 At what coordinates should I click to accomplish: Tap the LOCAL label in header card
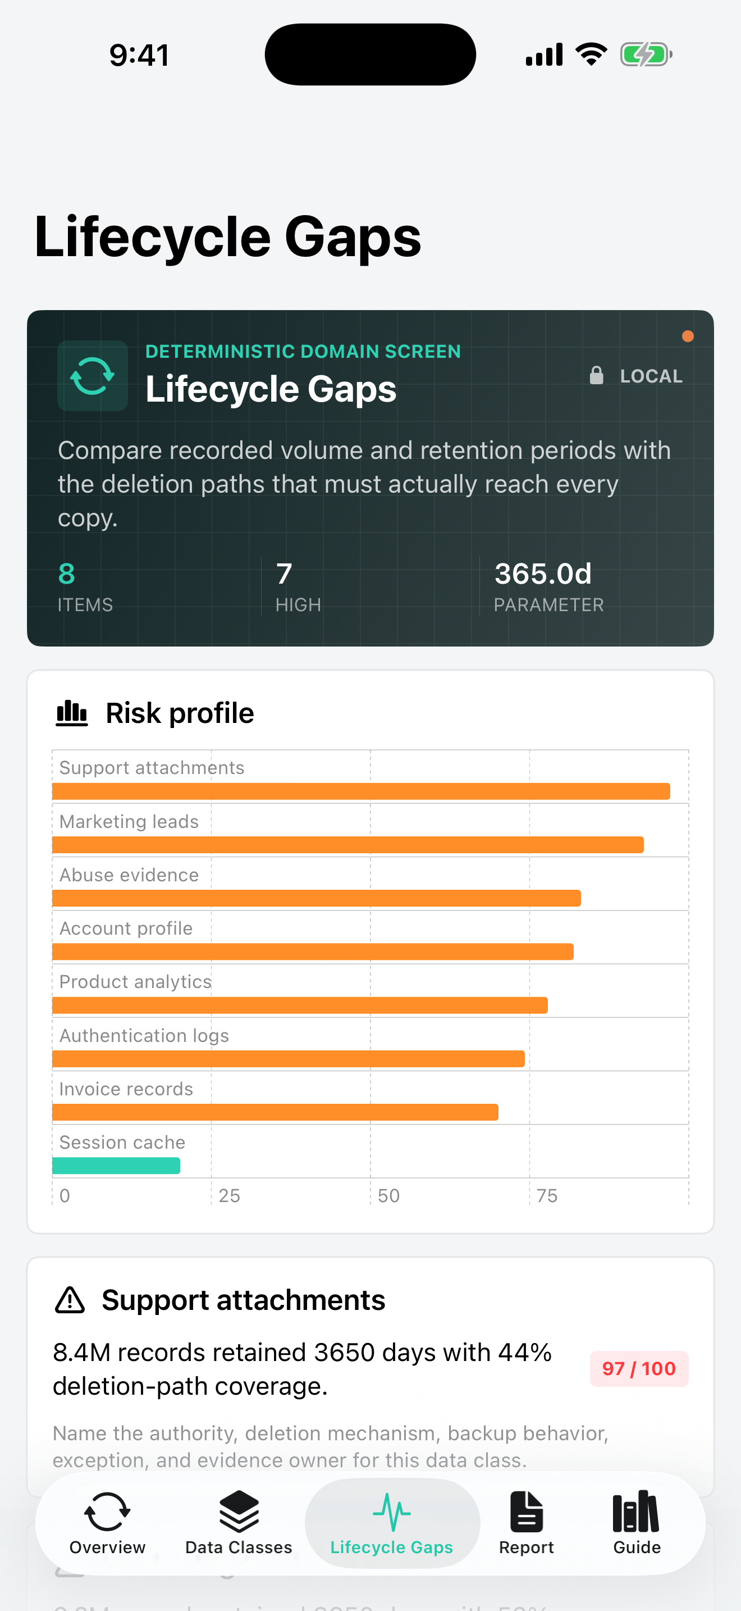point(651,376)
